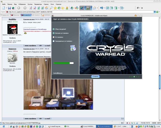Expand the New page dropdown arrow
The width and height of the screenshot is (161, 128).
(7, 8)
